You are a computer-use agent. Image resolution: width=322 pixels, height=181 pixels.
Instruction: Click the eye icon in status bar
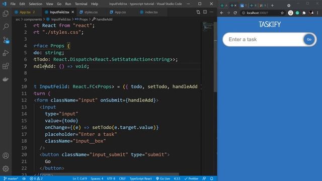pos(24,179)
